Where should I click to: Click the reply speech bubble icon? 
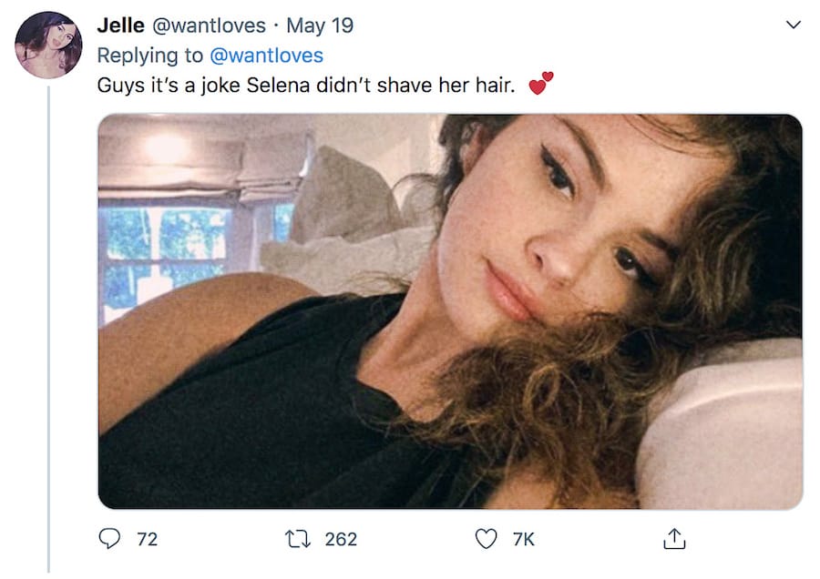pos(109,539)
